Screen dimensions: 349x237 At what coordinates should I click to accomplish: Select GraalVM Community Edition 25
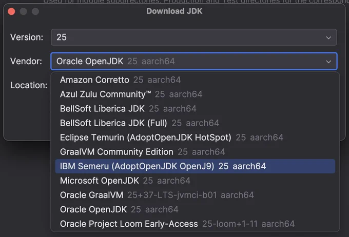pyautogui.click(x=195, y=152)
